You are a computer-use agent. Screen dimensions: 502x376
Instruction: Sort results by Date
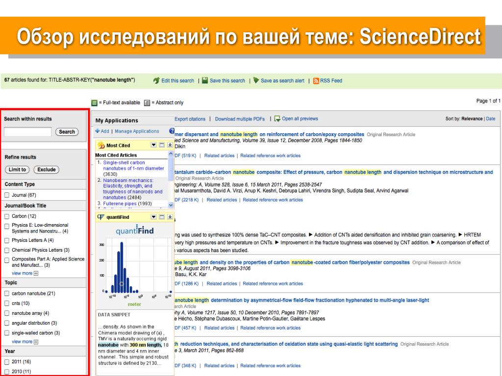click(490, 118)
